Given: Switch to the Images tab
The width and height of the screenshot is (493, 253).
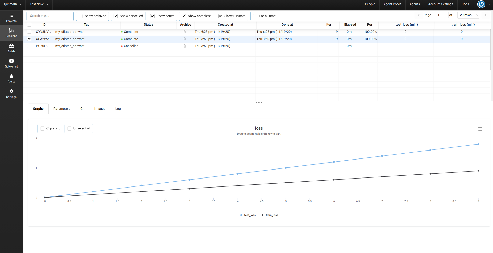Looking at the screenshot, I should coord(100,109).
